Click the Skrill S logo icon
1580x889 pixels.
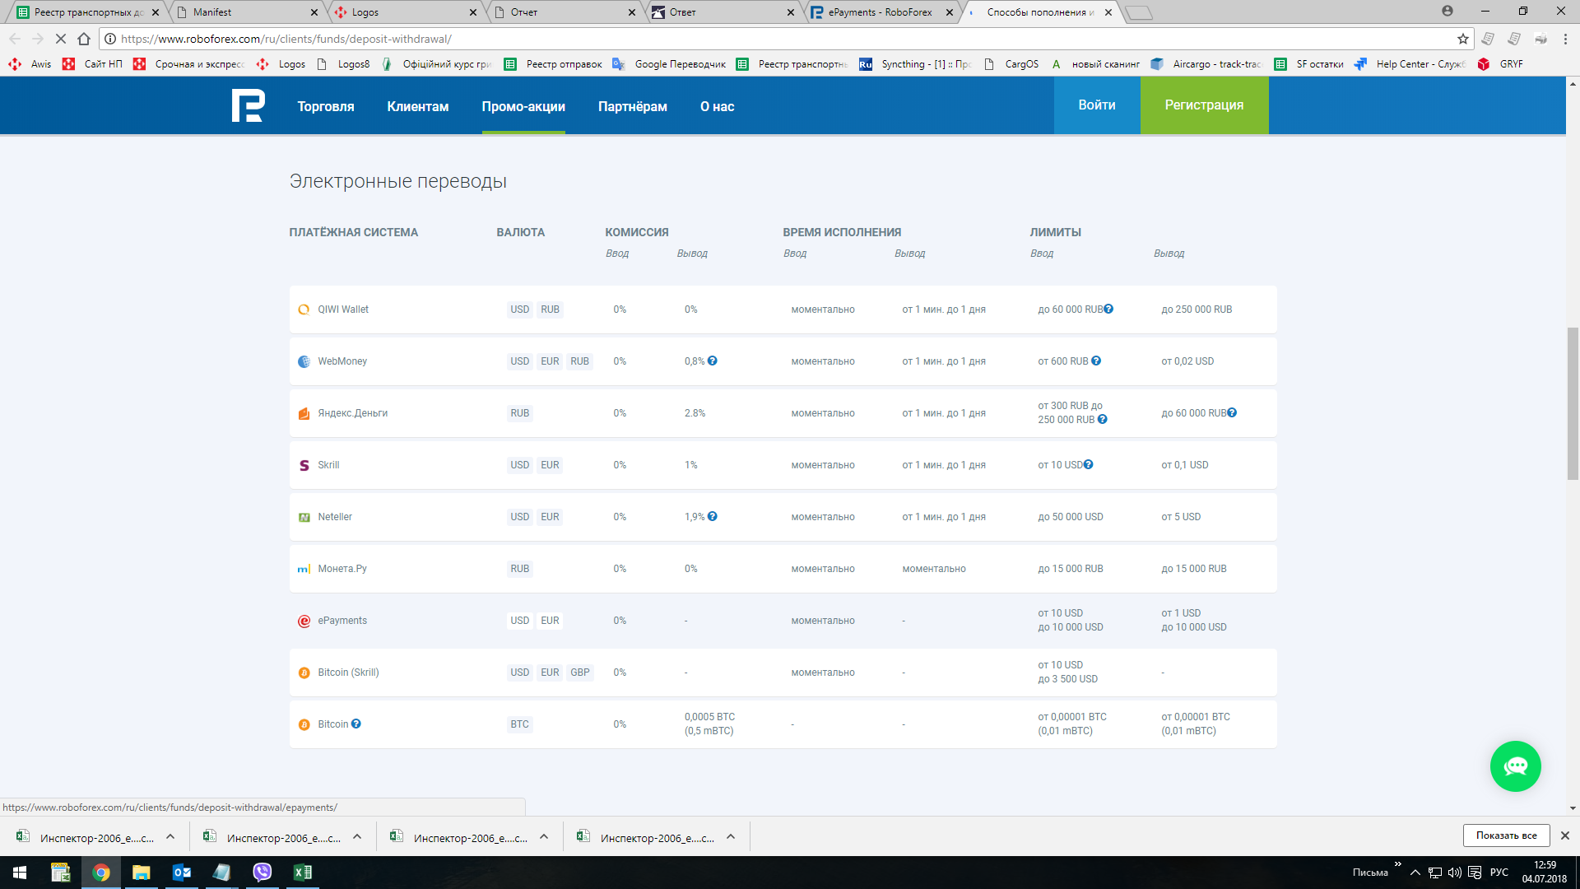304,465
